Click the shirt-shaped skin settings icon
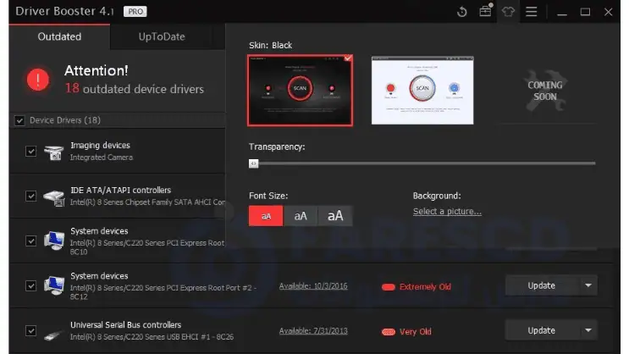 pyautogui.click(x=508, y=12)
